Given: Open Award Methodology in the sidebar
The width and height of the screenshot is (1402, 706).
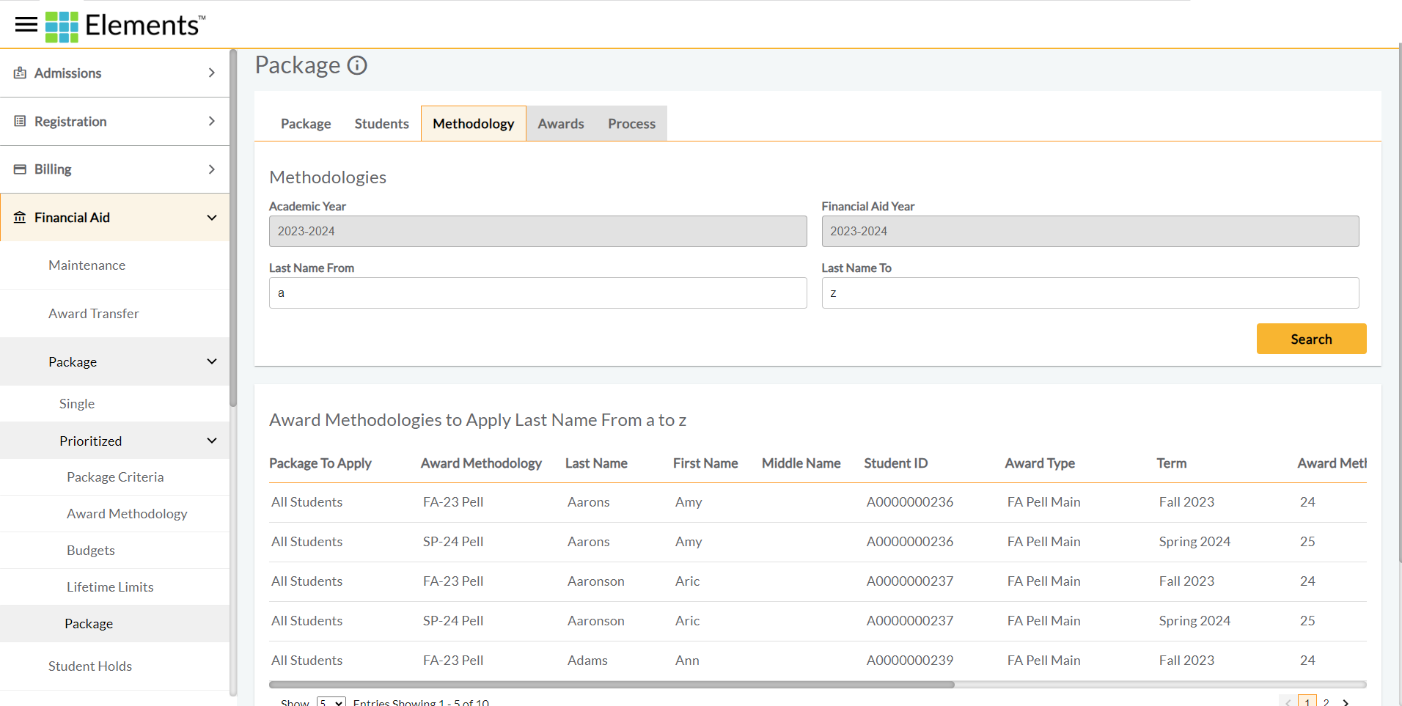Looking at the screenshot, I should [x=127, y=514].
